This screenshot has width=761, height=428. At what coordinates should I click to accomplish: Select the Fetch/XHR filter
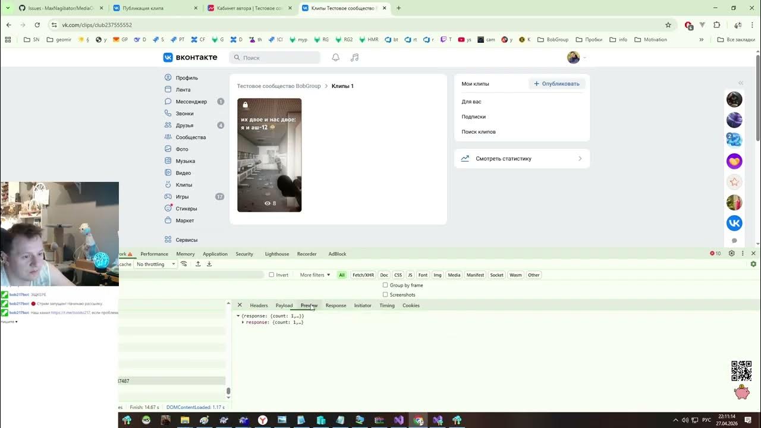pos(363,275)
